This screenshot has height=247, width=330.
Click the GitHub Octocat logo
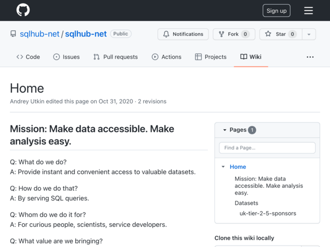tap(23, 10)
